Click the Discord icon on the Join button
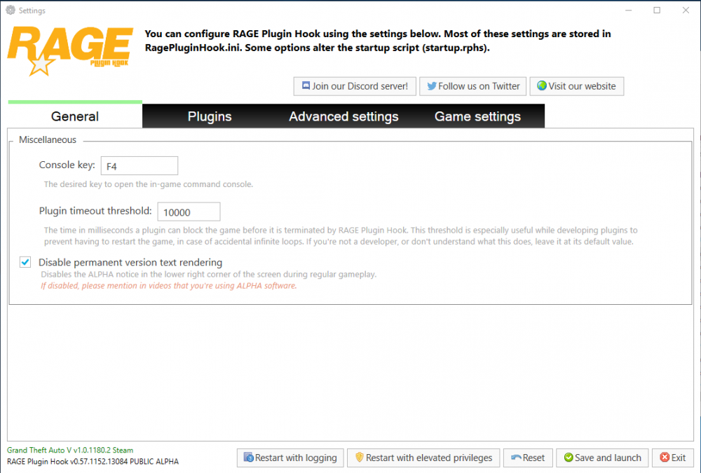This screenshot has width=701, height=473. pos(306,85)
